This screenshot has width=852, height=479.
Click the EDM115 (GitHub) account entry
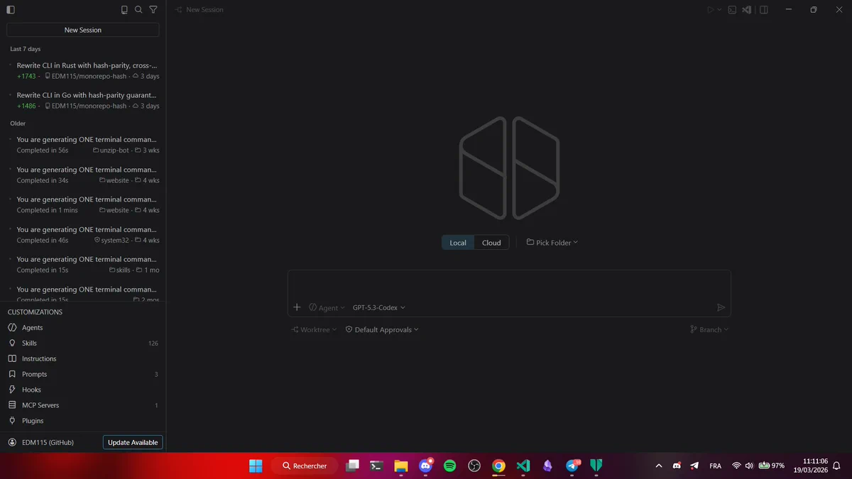pyautogui.click(x=41, y=442)
